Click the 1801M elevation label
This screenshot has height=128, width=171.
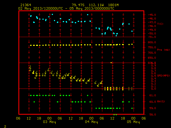pos(113,5)
